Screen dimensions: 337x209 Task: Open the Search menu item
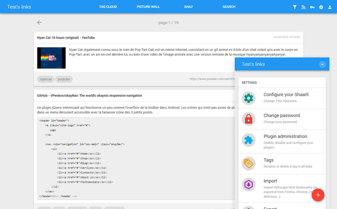point(229,7)
